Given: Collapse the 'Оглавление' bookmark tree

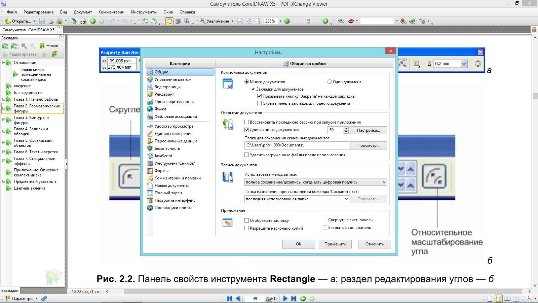Looking at the screenshot, I should pos(4,63).
